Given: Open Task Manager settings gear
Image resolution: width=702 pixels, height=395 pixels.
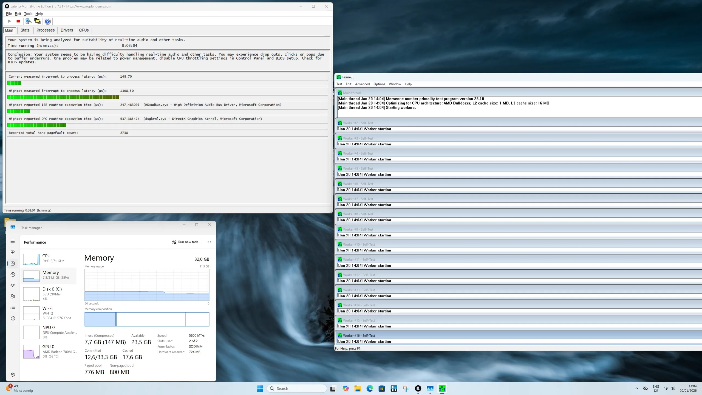Looking at the screenshot, I should point(13,375).
